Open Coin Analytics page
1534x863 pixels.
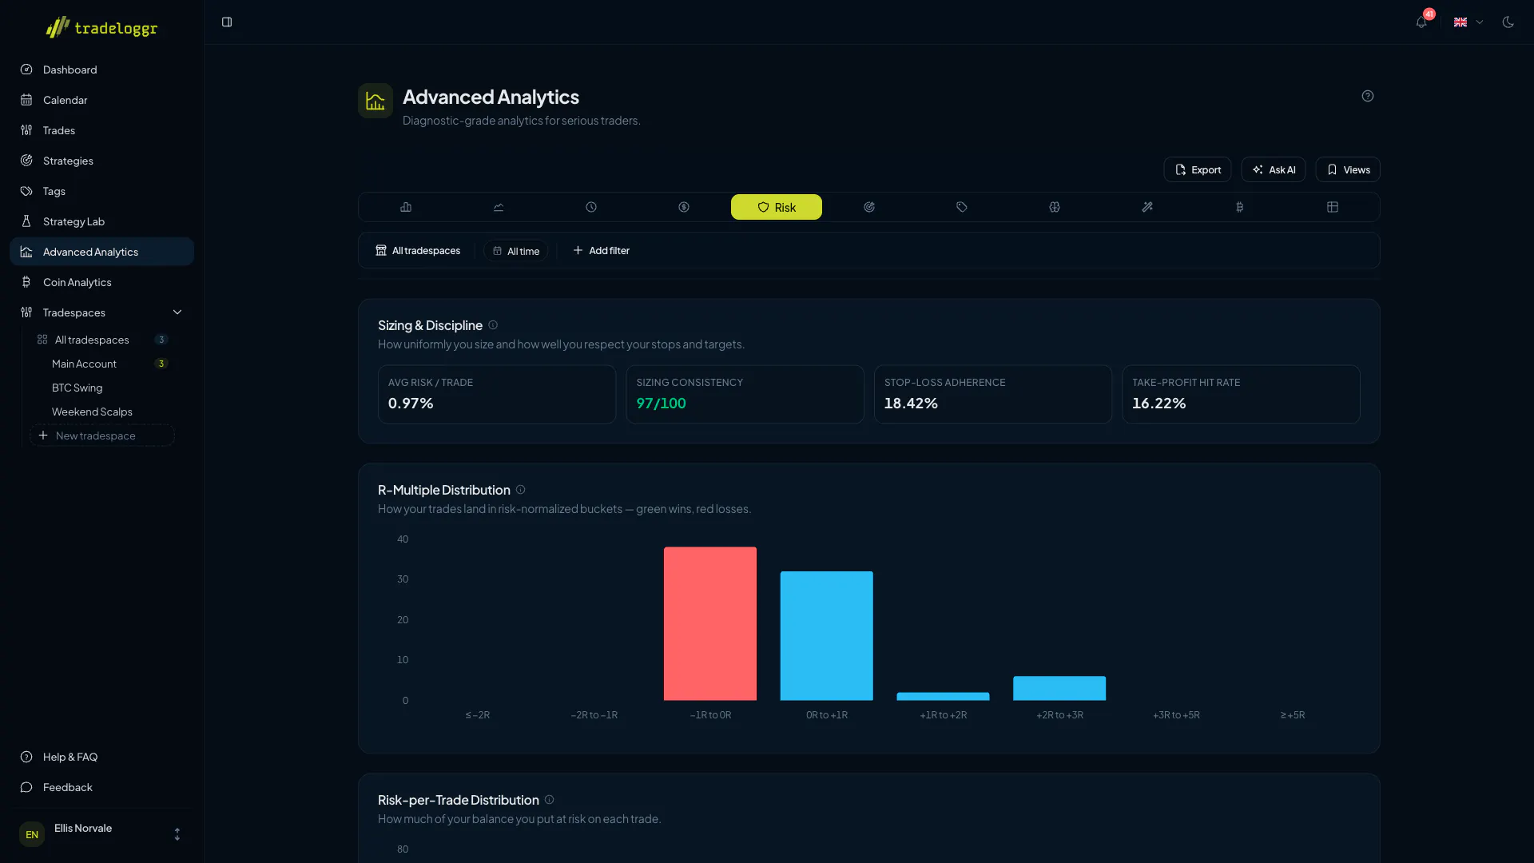click(x=101, y=282)
